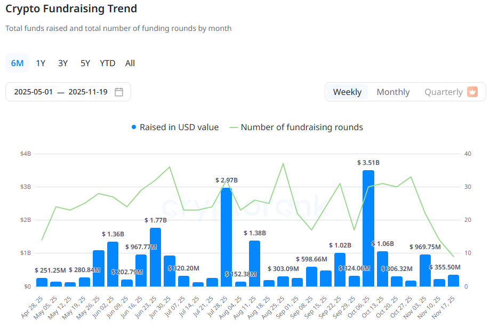Select the 1Y time range
The width and height of the screenshot is (490, 327).
(41, 63)
